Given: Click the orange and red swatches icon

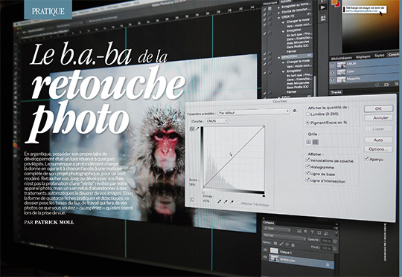Looking at the screenshot, I should 336,2.
